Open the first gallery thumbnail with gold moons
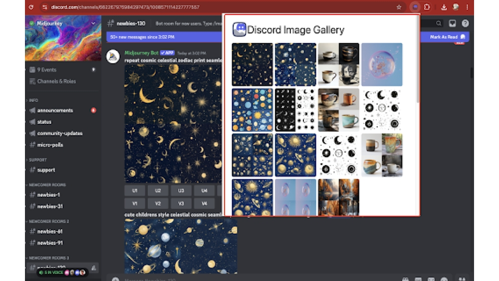The image size is (499, 281). click(252, 64)
